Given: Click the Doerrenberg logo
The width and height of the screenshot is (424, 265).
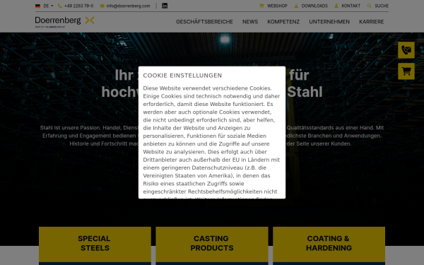Looking at the screenshot, I should click(64, 22).
